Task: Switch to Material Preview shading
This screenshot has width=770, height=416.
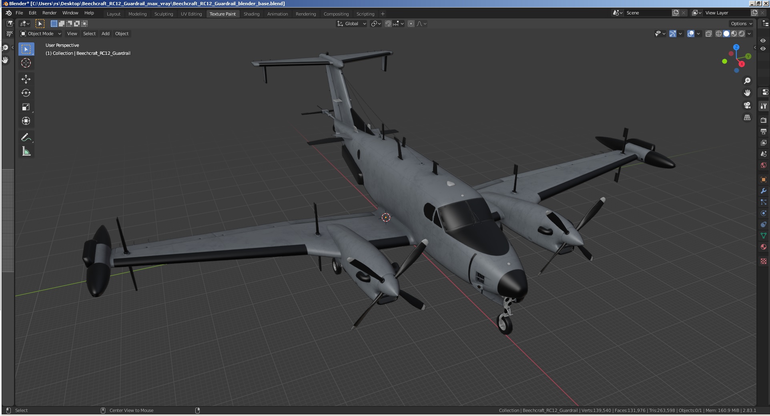Action: (x=734, y=34)
